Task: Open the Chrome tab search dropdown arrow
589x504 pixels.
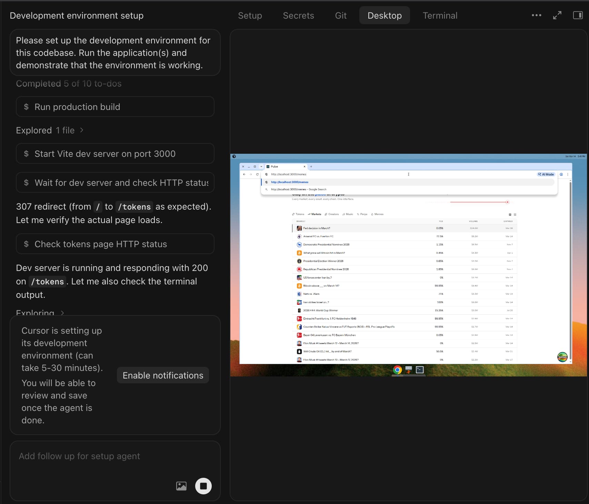Action: tap(261, 167)
